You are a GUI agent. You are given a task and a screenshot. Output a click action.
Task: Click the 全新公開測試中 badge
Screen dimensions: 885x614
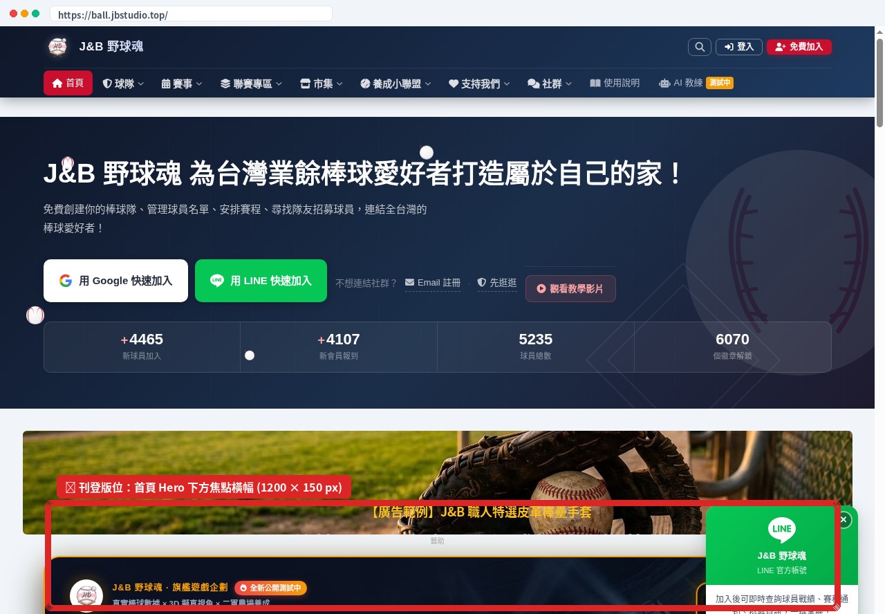point(270,588)
